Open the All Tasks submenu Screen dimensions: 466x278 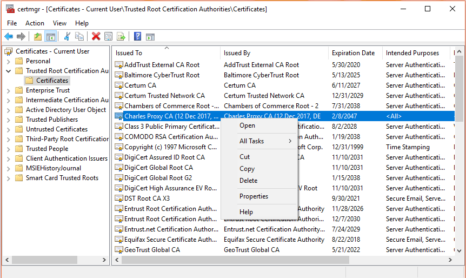[259, 141]
